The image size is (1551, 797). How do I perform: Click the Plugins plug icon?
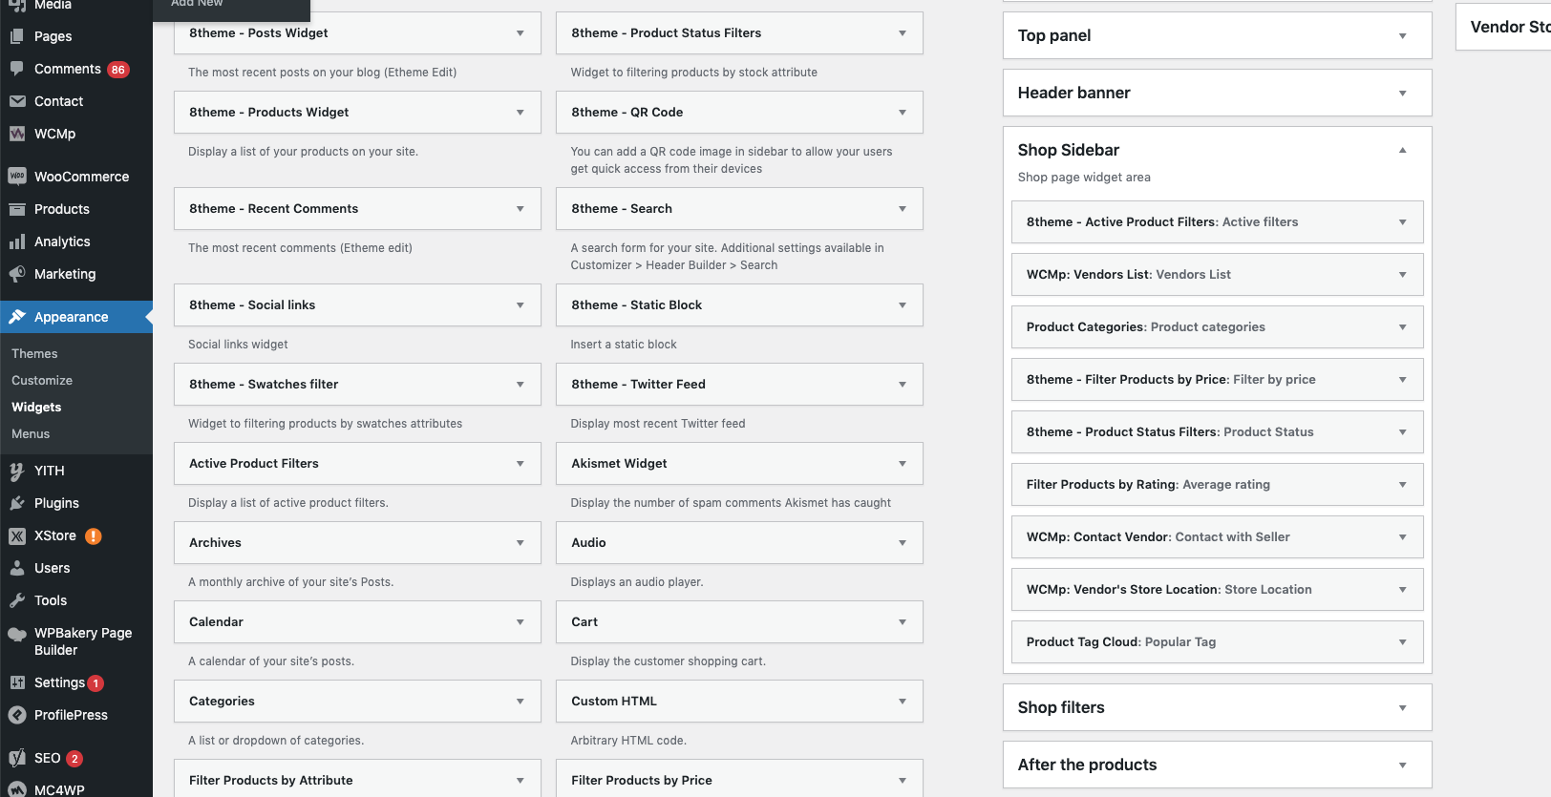pyautogui.click(x=17, y=503)
